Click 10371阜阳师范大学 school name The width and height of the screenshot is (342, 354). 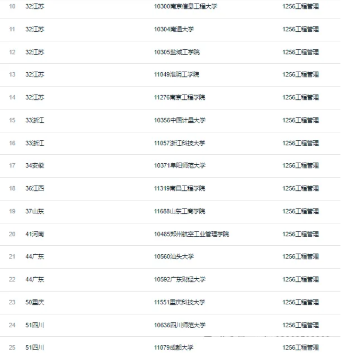click(180, 165)
